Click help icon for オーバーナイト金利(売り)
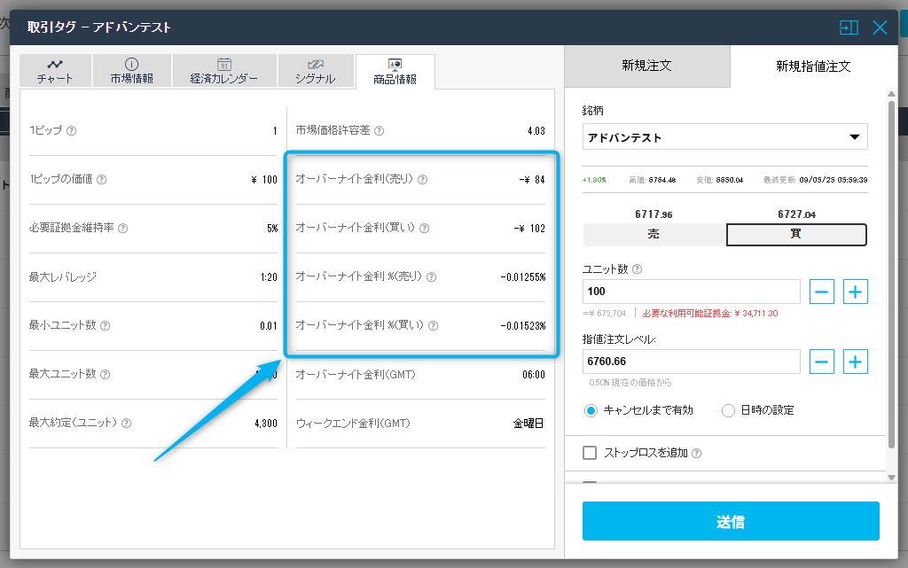 click(x=423, y=179)
